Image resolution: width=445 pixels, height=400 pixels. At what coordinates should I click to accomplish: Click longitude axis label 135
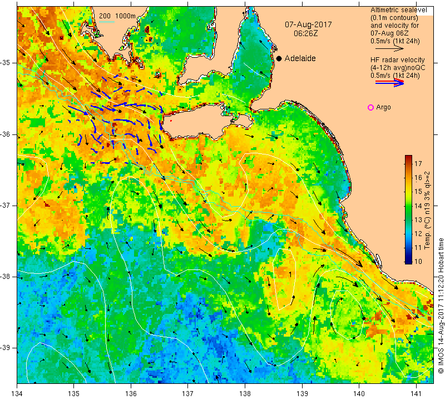click(x=74, y=394)
